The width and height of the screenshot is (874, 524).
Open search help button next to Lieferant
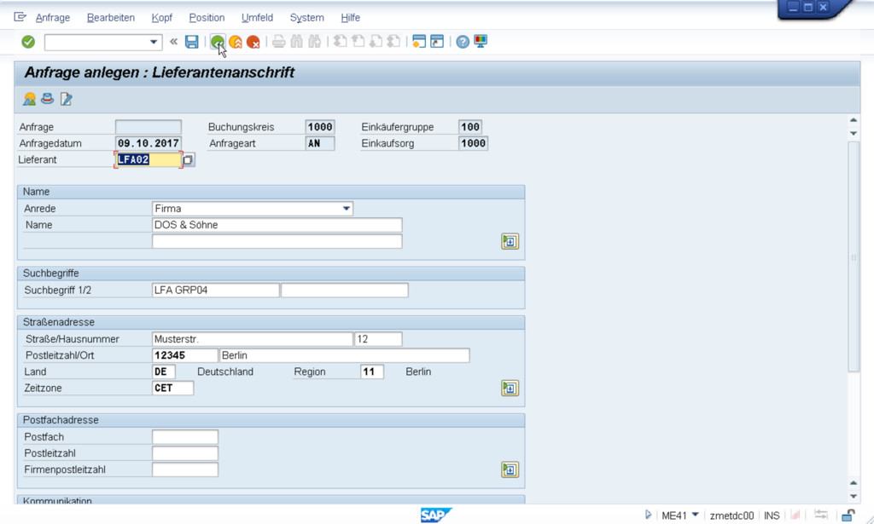point(189,160)
